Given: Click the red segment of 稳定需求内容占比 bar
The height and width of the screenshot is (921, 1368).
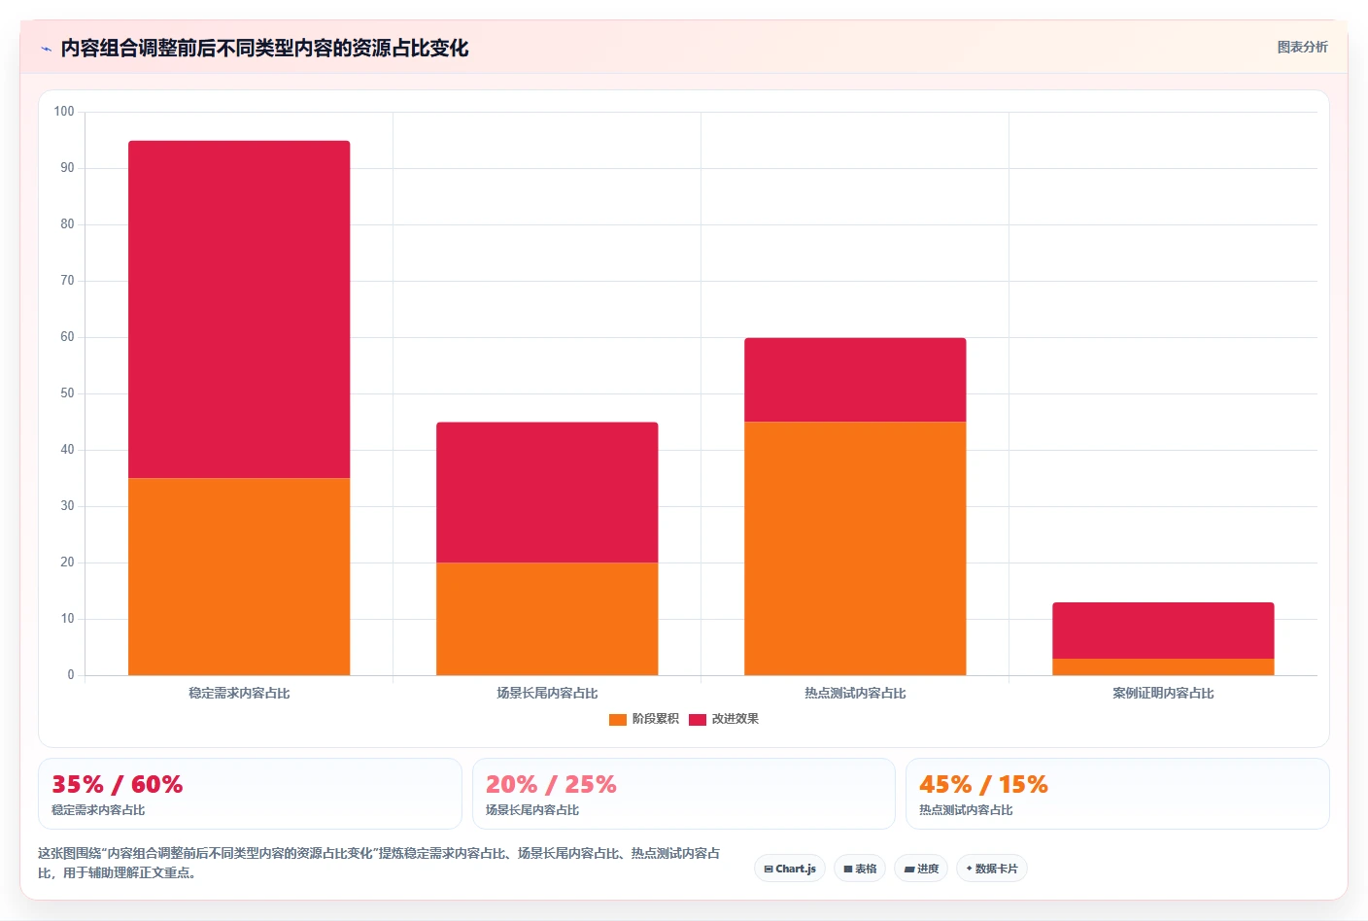Looking at the screenshot, I should 239,309.
